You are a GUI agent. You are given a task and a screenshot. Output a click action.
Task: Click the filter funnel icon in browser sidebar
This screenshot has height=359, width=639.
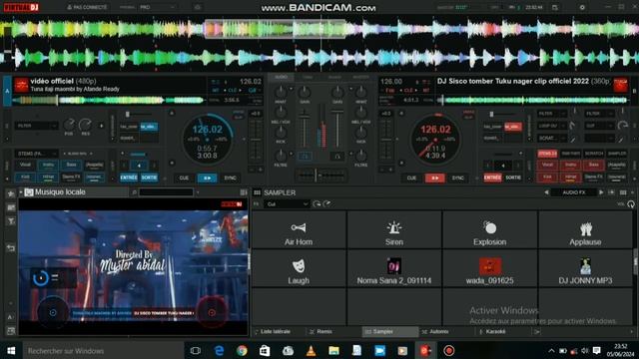(11, 221)
